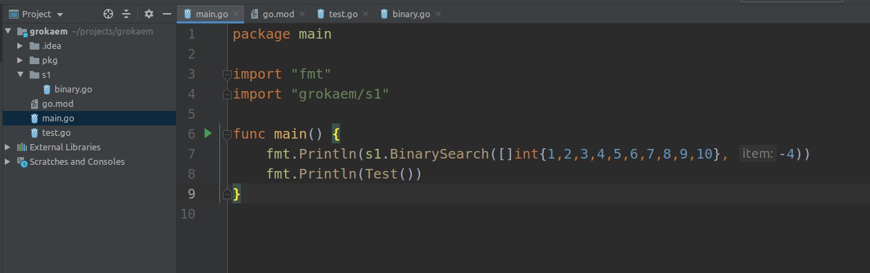The width and height of the screenshot is (870, 273).
Task: Collapse the grokaem root project node
Action: 8,32
